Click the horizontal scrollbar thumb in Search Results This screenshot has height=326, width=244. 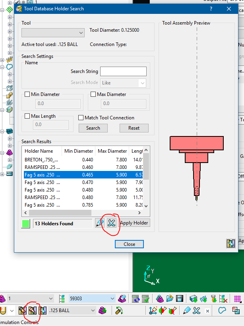pos(60,213)
